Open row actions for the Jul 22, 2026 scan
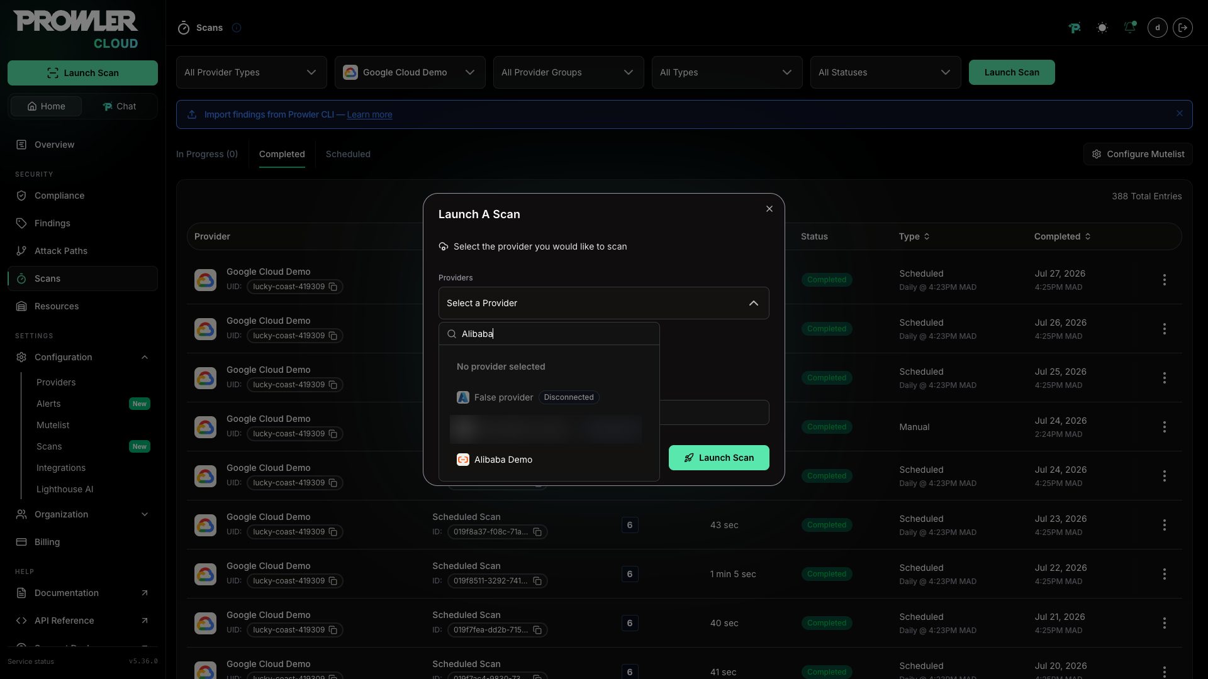This screenshot has width=1208, height=679. coord(1165,574)
